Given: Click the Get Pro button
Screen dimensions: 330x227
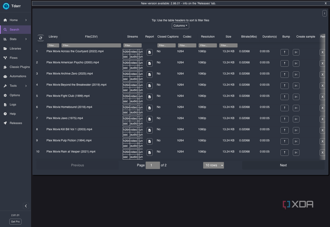Looking at the screenshot, I should [x=15, y=222].
